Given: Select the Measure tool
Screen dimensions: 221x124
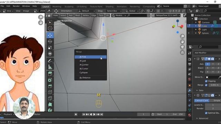Looking at the screenshot, I should coord(50,67).
